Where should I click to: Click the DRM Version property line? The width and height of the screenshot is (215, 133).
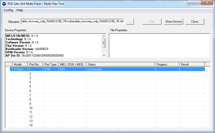(19, 52)
